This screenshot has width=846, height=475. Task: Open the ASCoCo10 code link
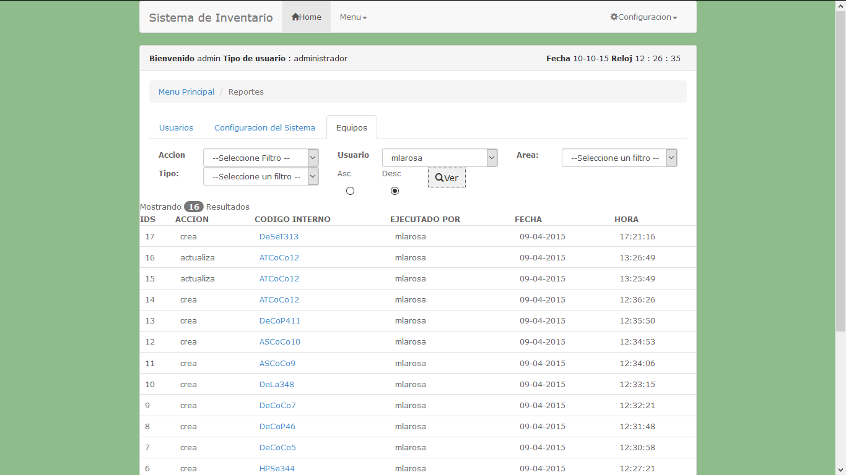tap(280, 341)
